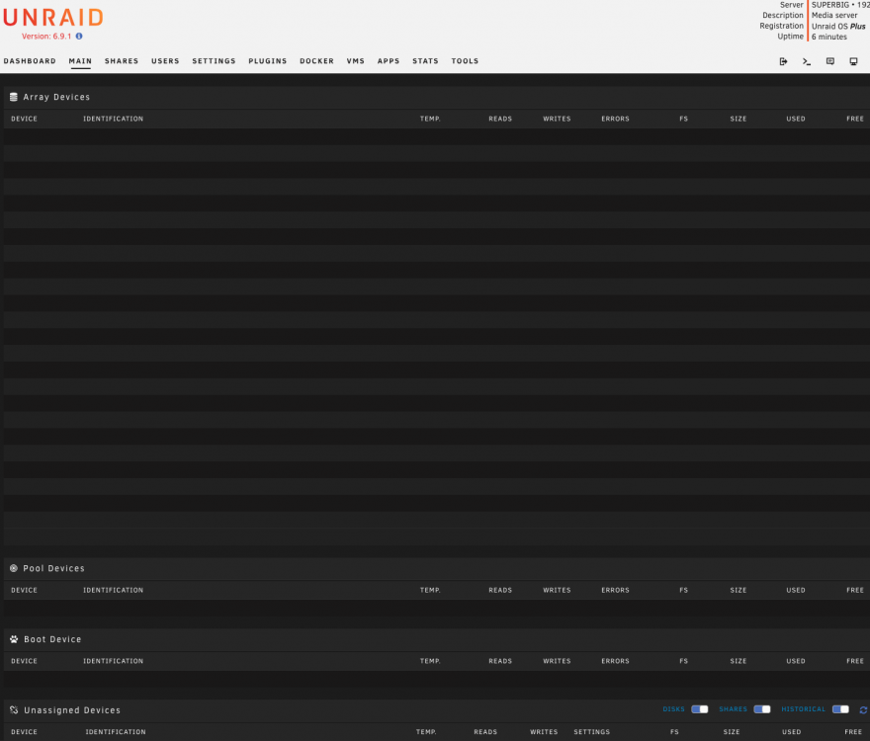Select the Main tab
The width and height of the screenshot is (870, 741).
[x=80, y=61]
